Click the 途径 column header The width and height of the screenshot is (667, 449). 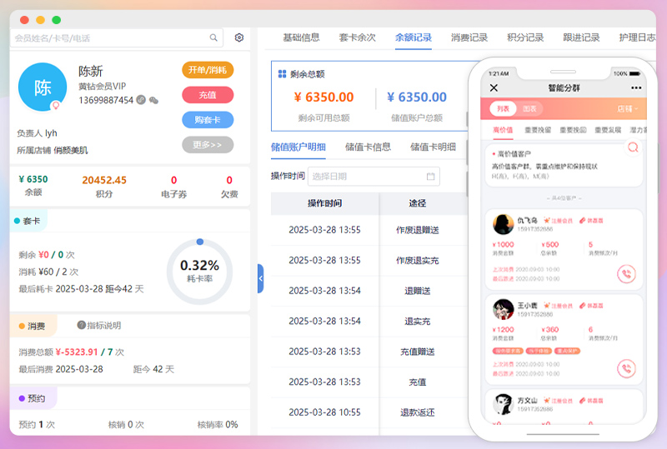pos(418,203)
